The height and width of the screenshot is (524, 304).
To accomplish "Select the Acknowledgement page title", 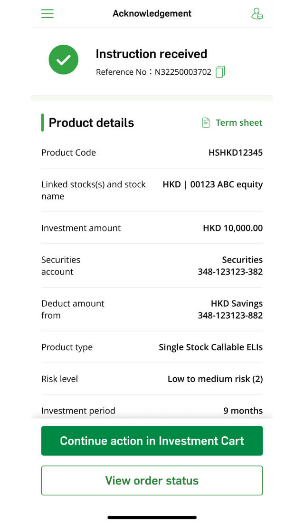I will 152,13.
